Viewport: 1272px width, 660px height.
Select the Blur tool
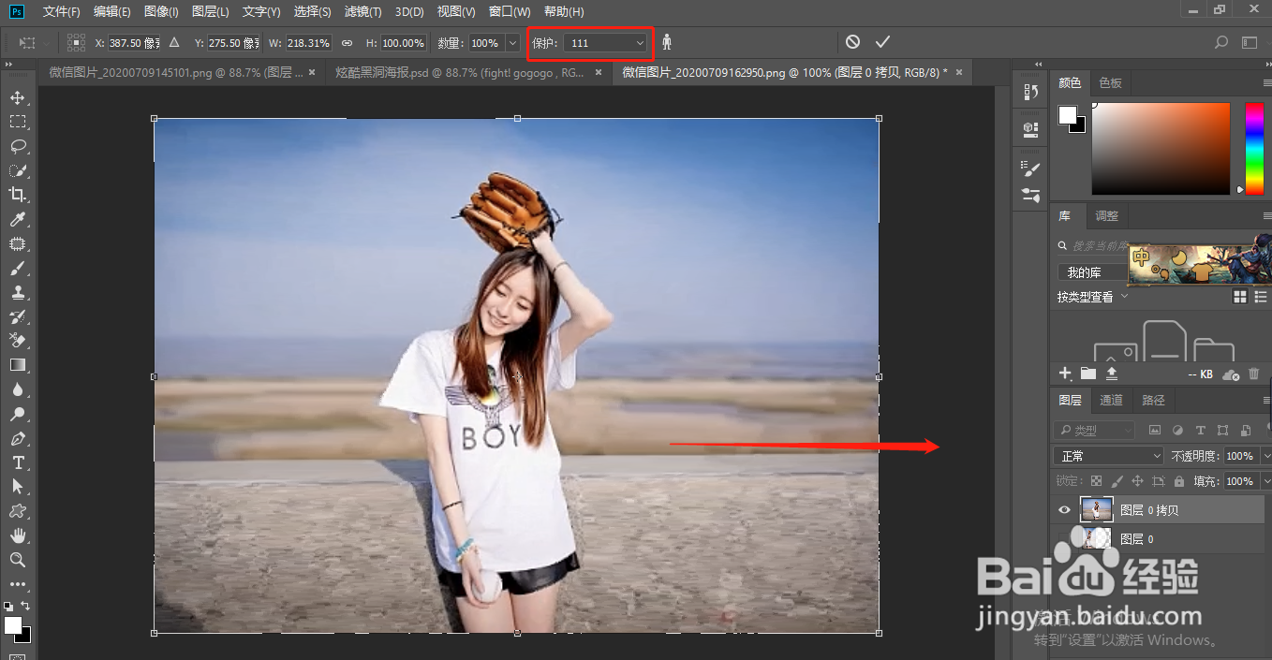pyautogui.click(x=17, y=389)
